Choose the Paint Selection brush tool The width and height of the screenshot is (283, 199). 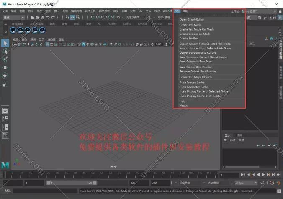point(5,59)
